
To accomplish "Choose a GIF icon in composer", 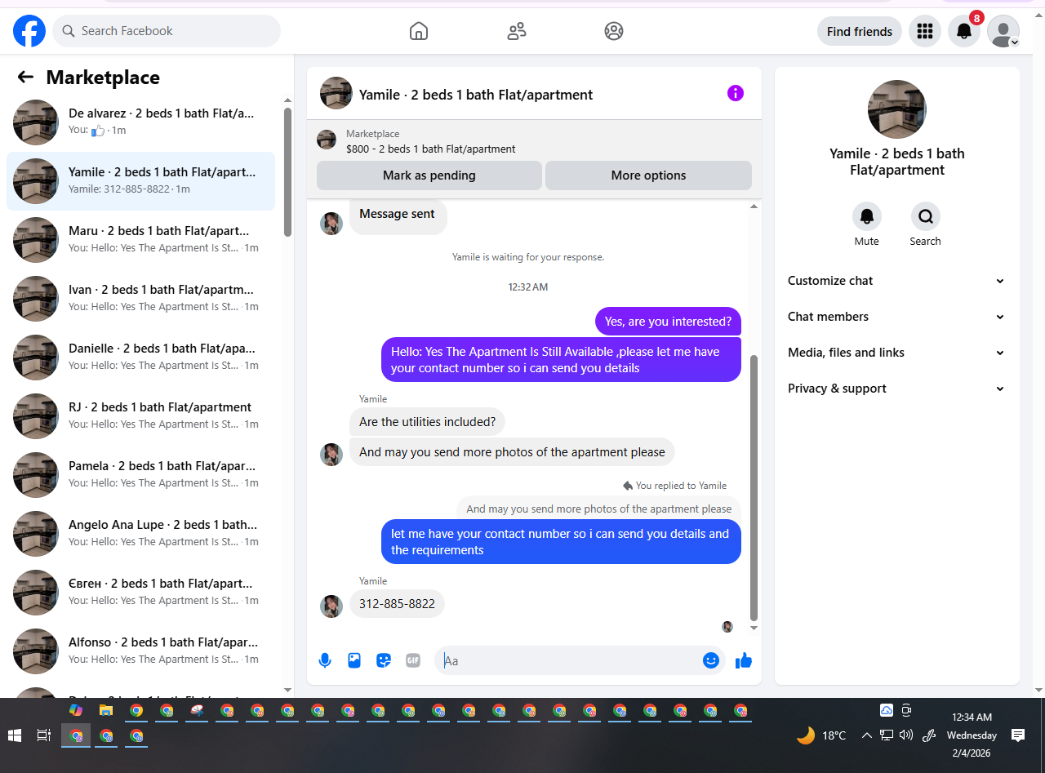I will tap(413, 660).
